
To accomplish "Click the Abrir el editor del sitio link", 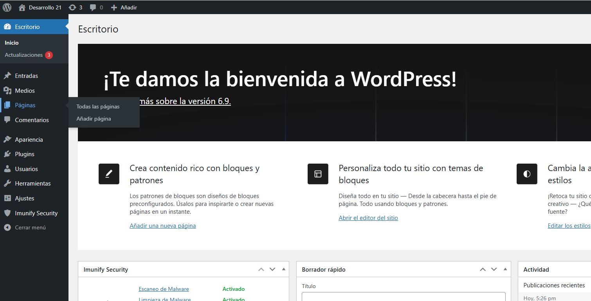I will point(368,218).
